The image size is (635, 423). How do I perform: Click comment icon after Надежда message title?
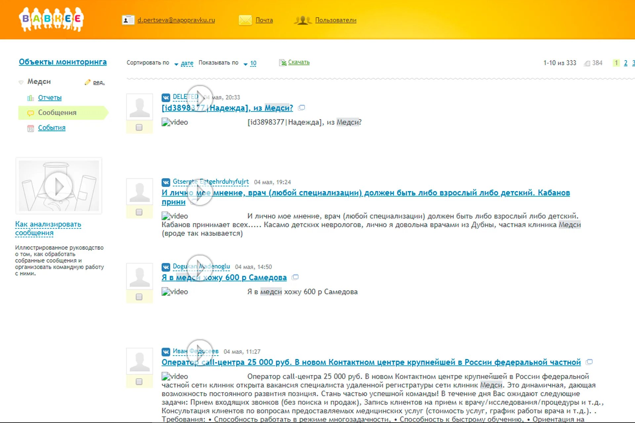(301, 108)
